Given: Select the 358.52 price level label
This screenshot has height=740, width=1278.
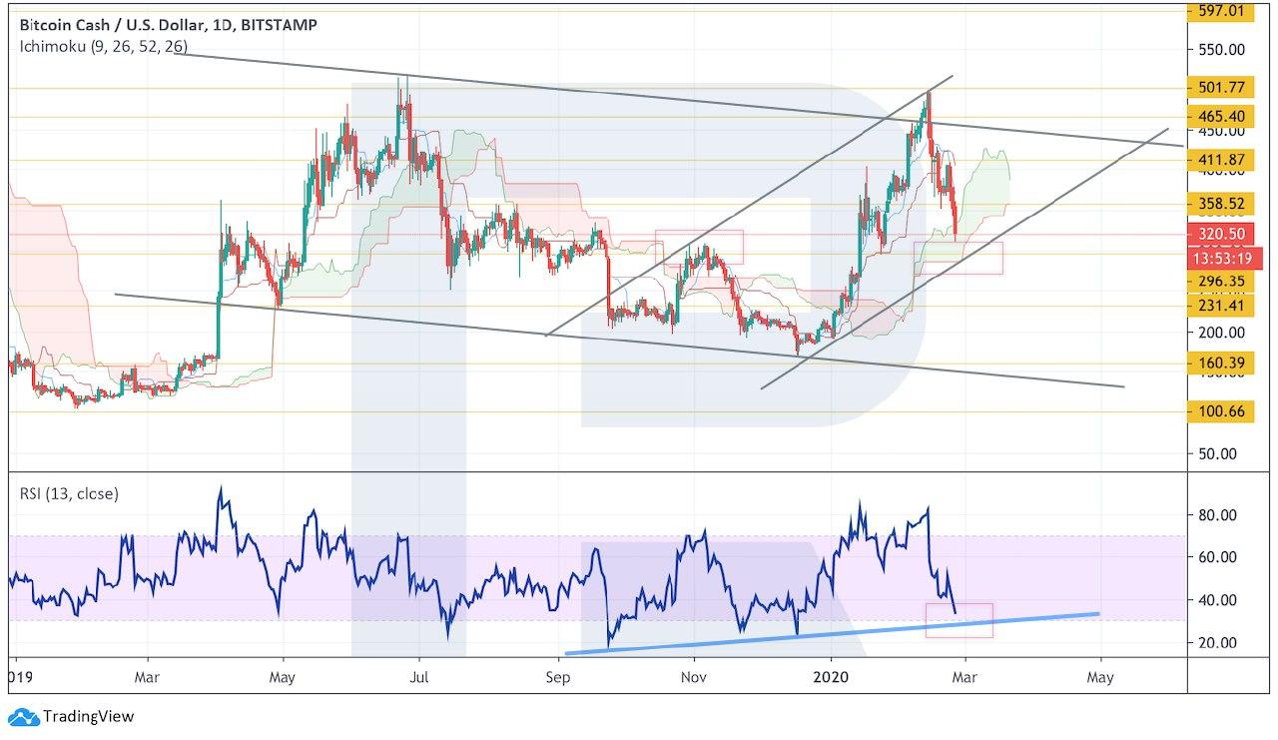Looking at the screenshot, I should (1220, 203).
